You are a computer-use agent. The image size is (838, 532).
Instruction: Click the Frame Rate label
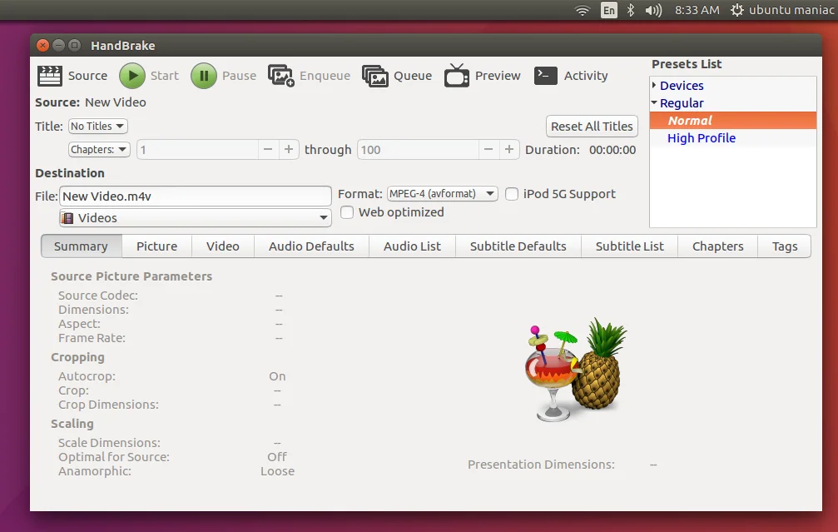(92, 338)
